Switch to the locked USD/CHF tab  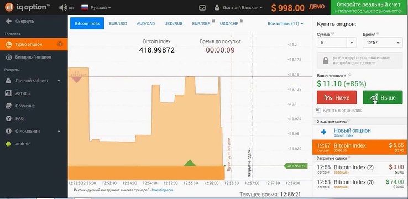229,24
